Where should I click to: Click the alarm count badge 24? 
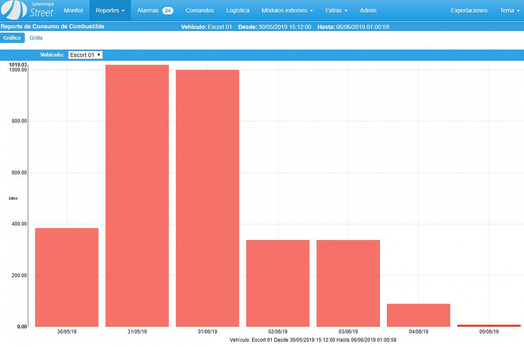[x=168, y=10]
